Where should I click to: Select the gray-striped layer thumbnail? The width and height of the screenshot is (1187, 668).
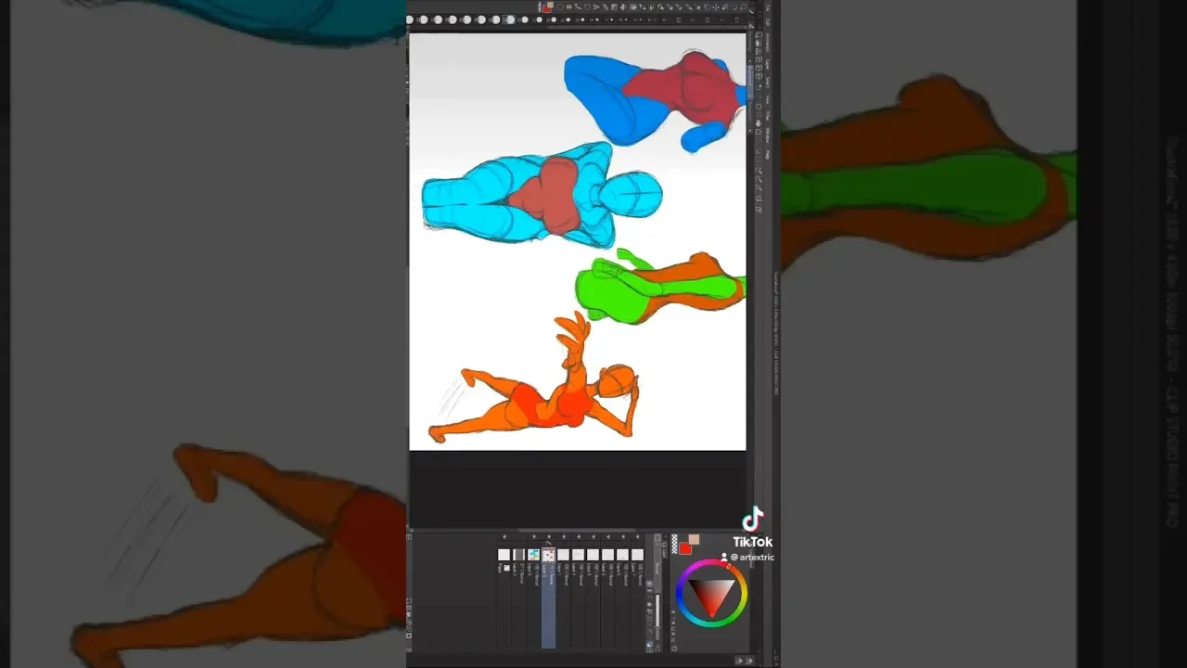click(x=518, y=555)
